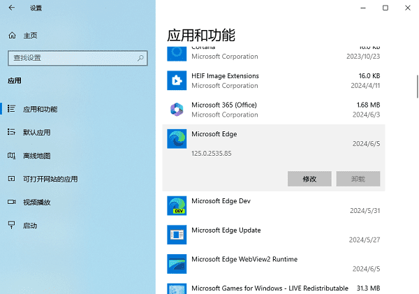Image resolution: width=419 pixels, height=294 pixels.
Task: Select the Microsoft Edge Update name
Action: click(226, 230)
